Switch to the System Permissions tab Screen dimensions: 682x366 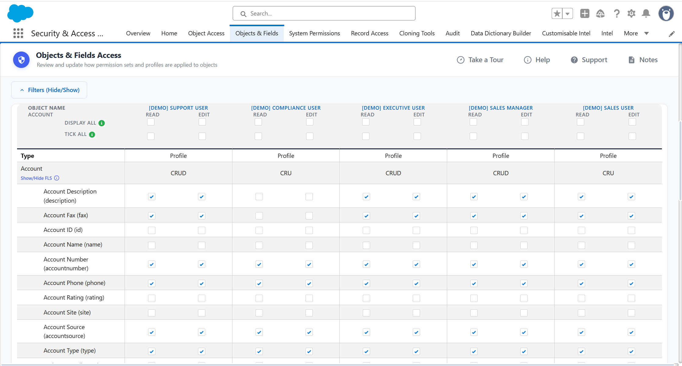[314, 33]
